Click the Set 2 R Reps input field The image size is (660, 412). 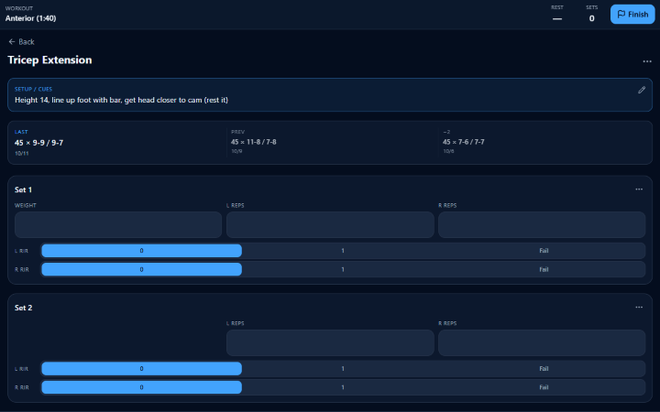click(542, 342)
